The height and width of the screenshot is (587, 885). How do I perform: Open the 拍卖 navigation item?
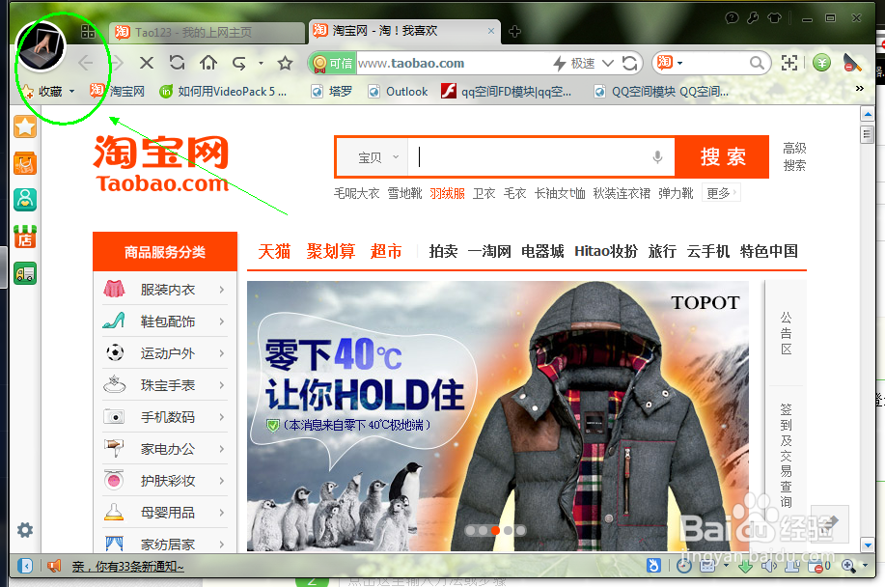coord(443,251)
